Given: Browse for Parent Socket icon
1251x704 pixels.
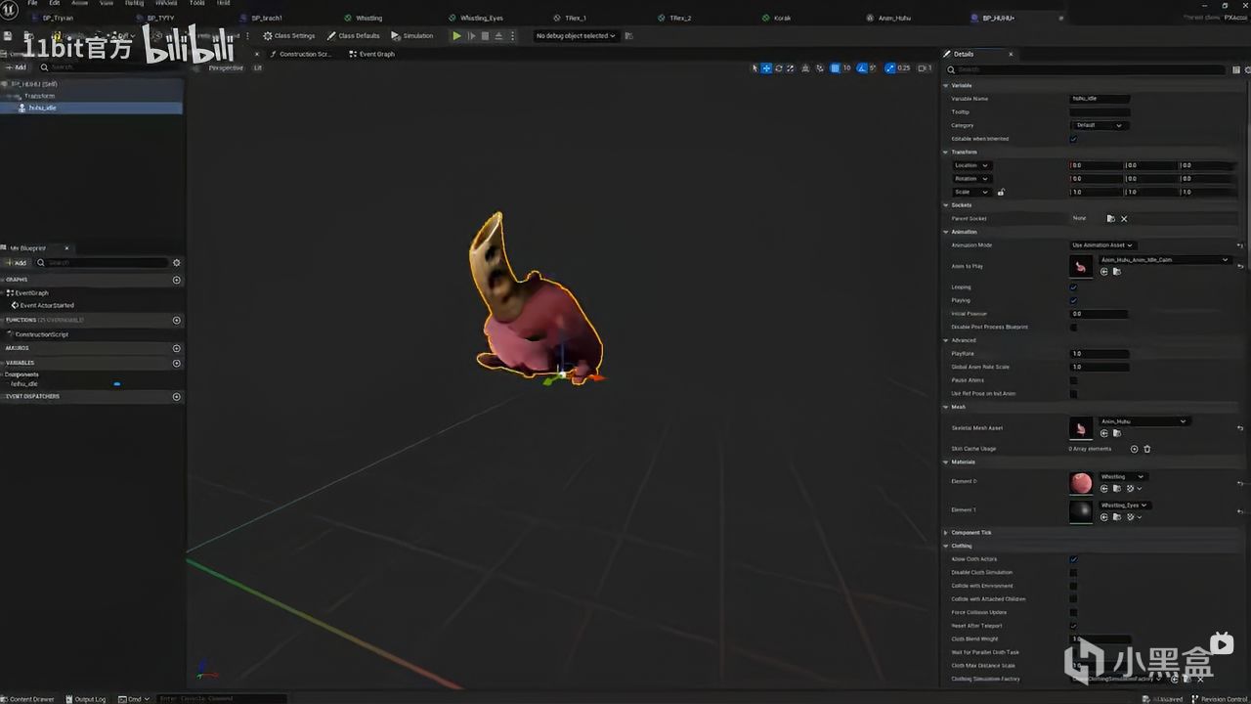Looking at the screenshot, I should (1110, 219).
